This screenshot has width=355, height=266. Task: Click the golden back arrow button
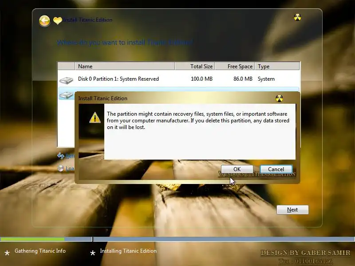[x=44, y=21]
